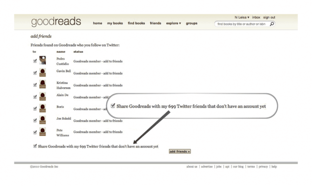Go to the home tab
The image size is (312, 186).
(97, 23)
